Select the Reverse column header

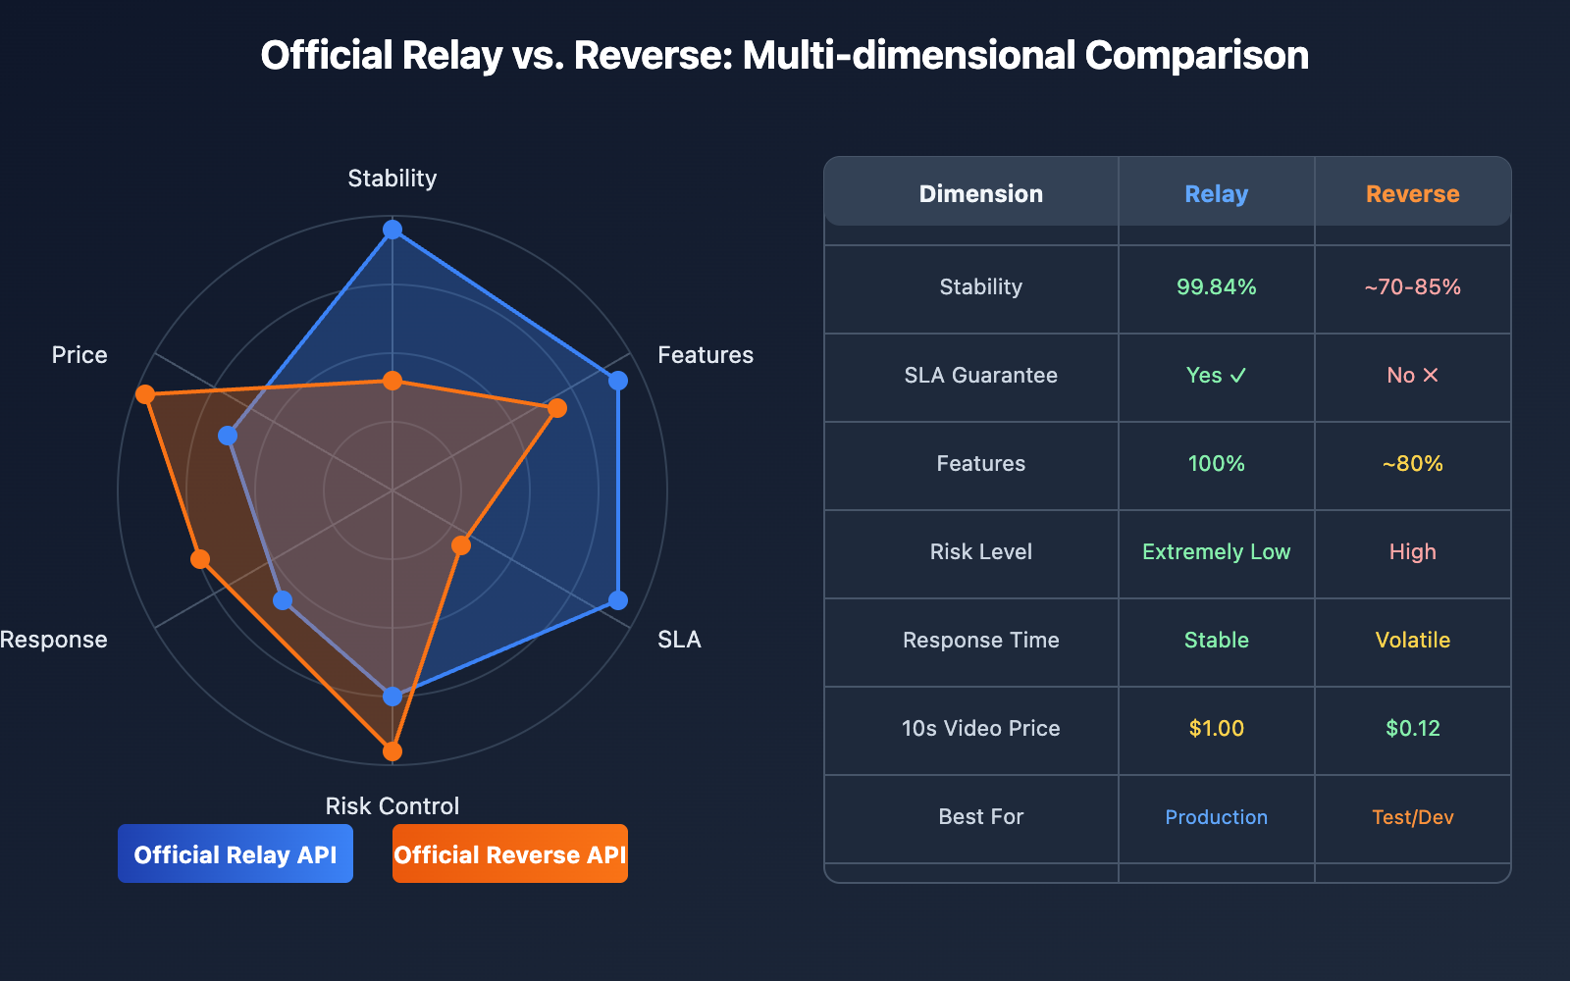coord(1412,193)
